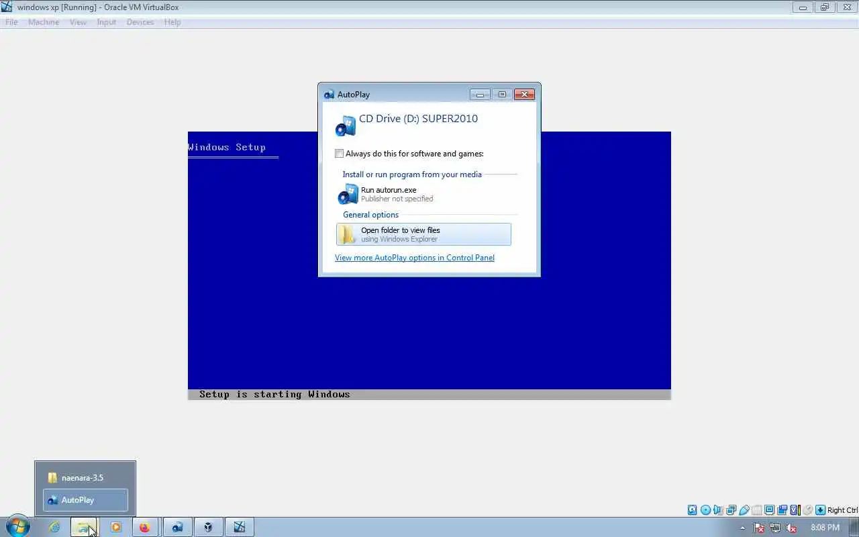Switch to Firefox on the taskbar

coord(145,528)
